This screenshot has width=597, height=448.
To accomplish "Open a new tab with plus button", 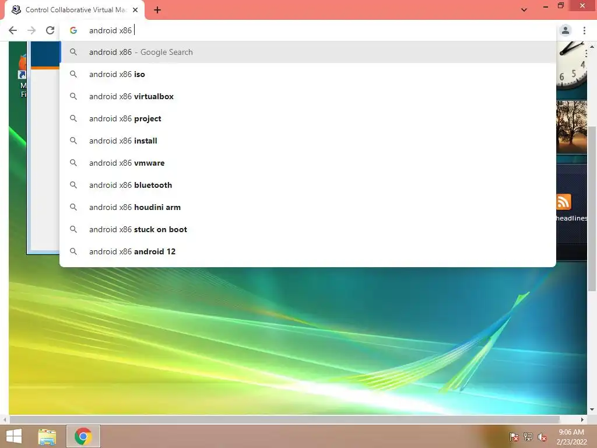I will click(157, 10).
